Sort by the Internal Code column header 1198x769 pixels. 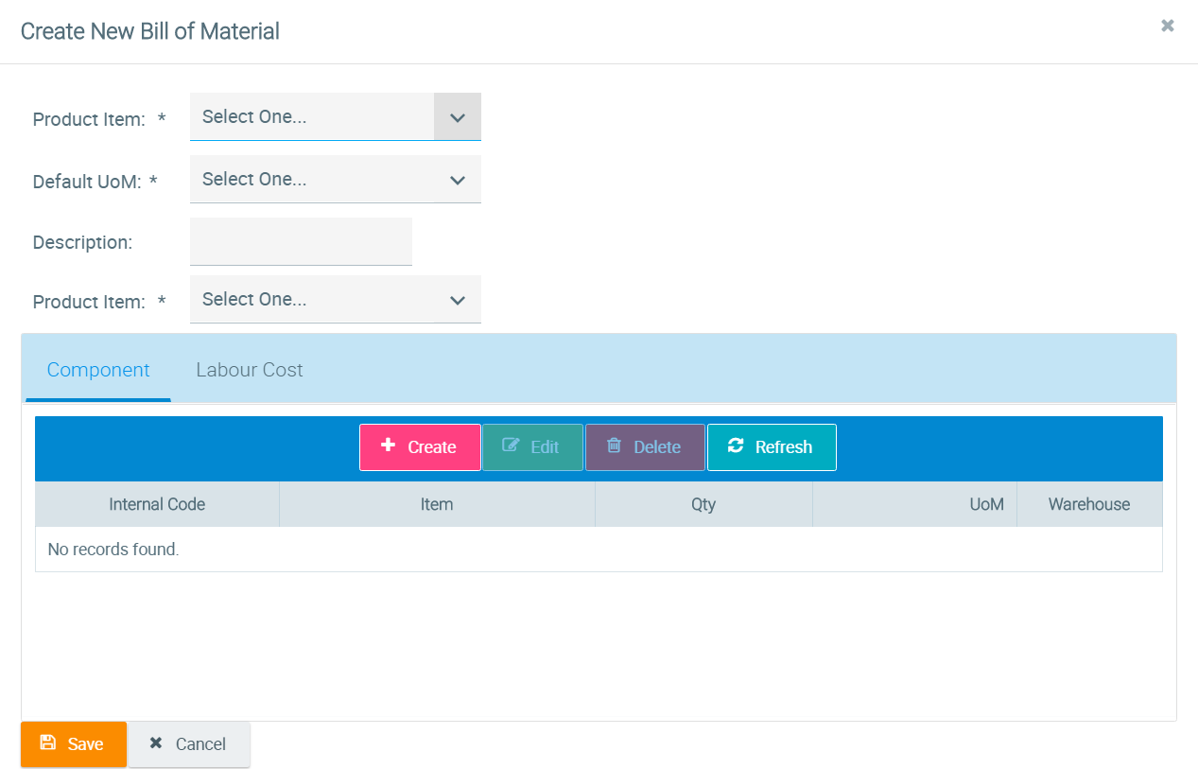[157, 504]
